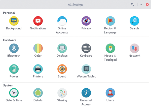Open Bluetooth settings
The height and width of the screenshot is (108, 151).
click(x=14, y=48)
